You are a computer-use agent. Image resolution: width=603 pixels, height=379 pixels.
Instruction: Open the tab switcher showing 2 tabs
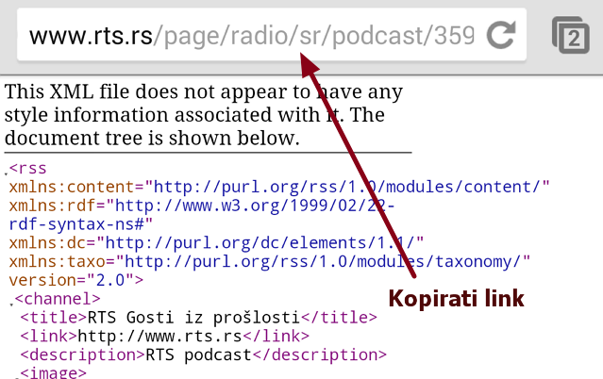click(571, 35)
